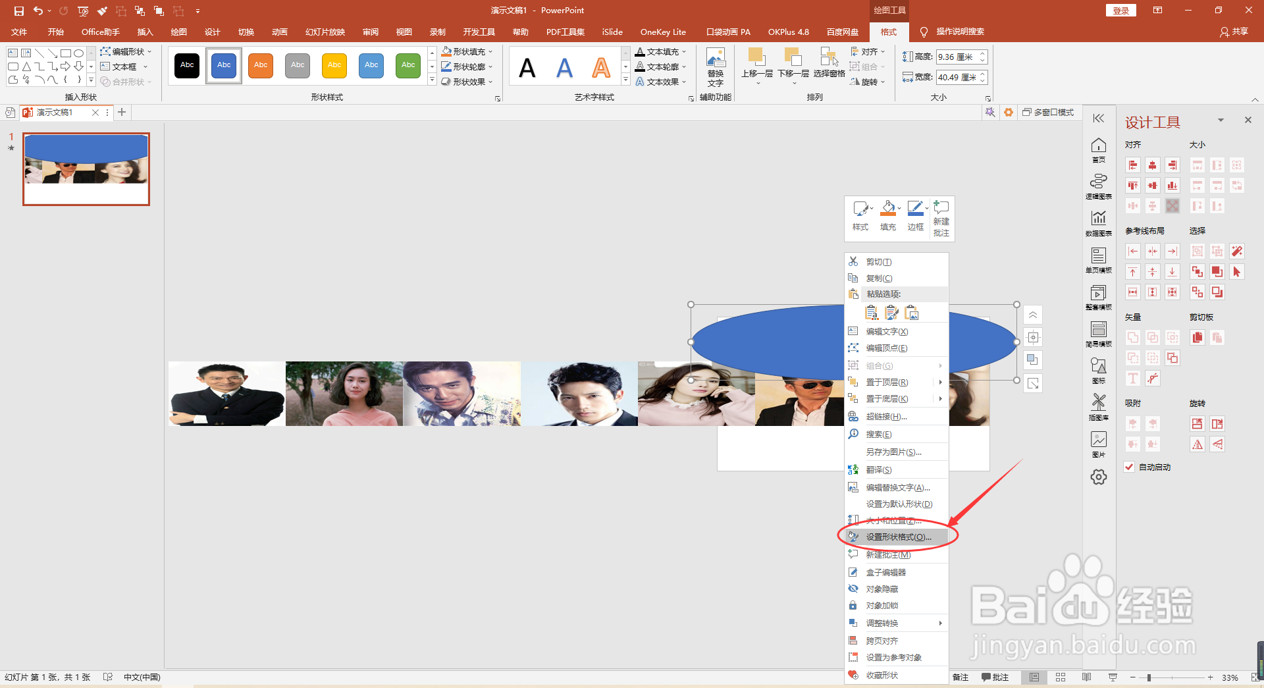
Task: Click the new document tab plus button
Action: 122,113
